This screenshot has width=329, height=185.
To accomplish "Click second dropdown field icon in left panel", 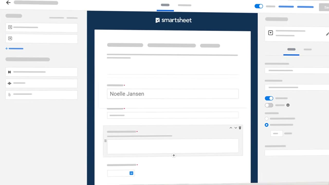I will (10, 38).
